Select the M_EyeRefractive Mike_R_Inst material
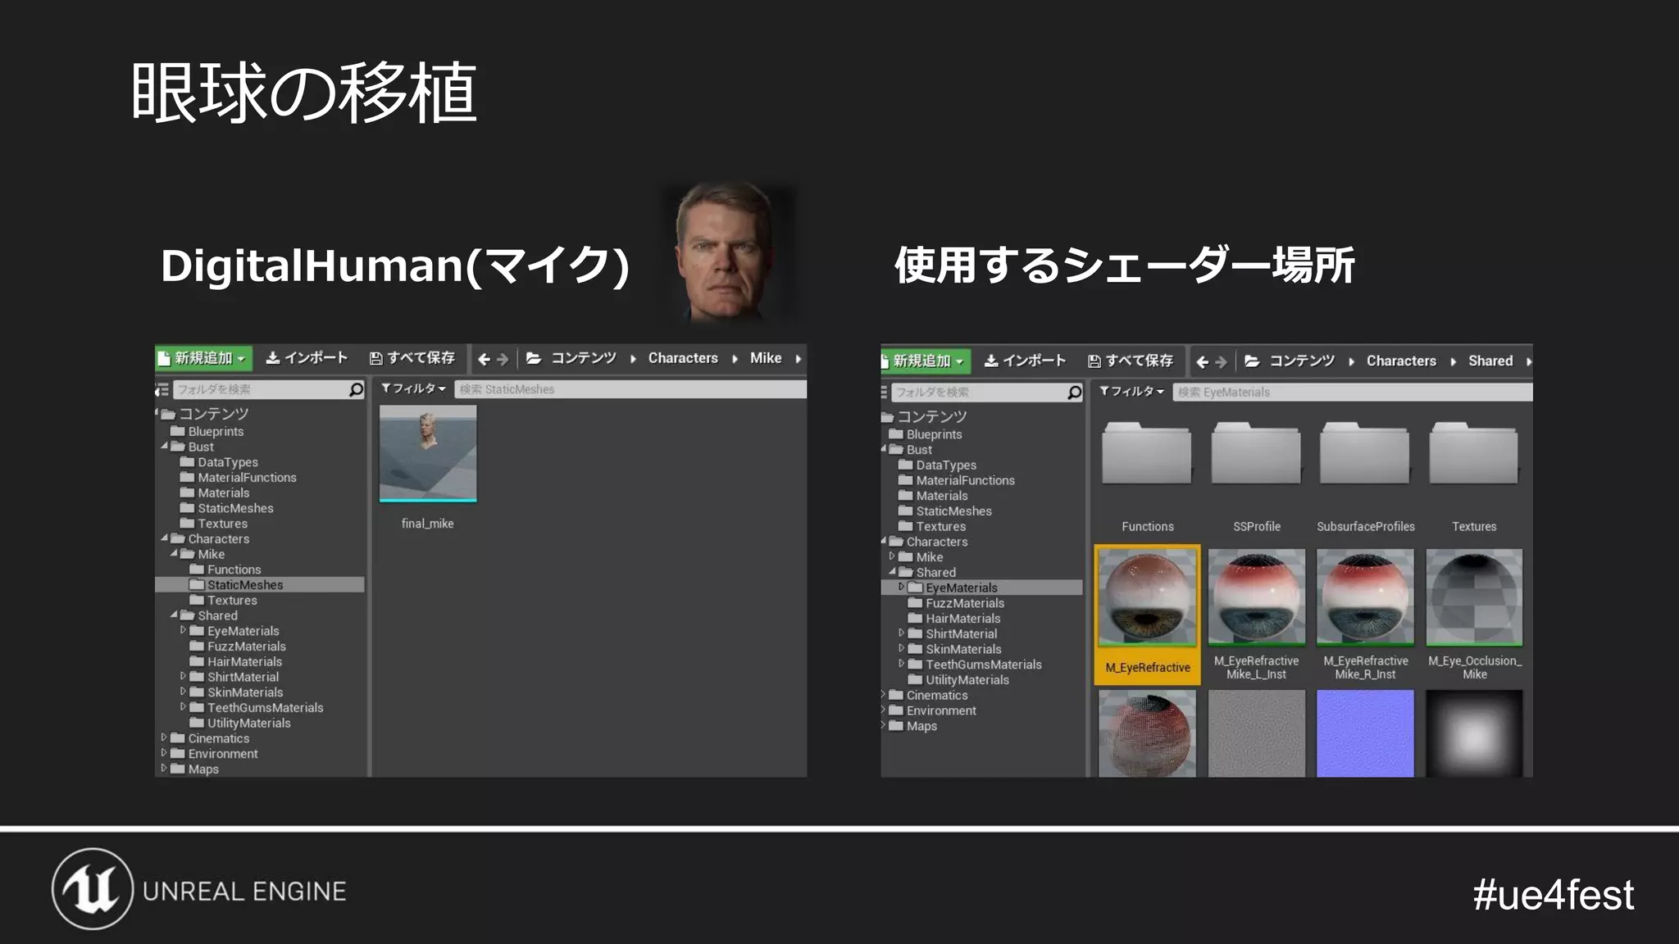 click(x=1365, y=598)
